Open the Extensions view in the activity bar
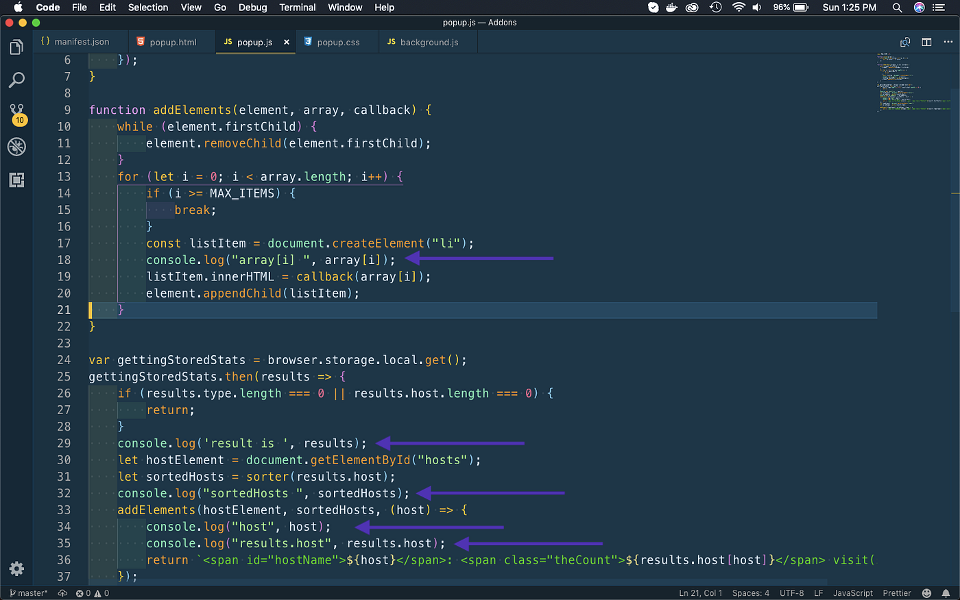This screenshot has height=600, width=960. [x=16, y=180]
